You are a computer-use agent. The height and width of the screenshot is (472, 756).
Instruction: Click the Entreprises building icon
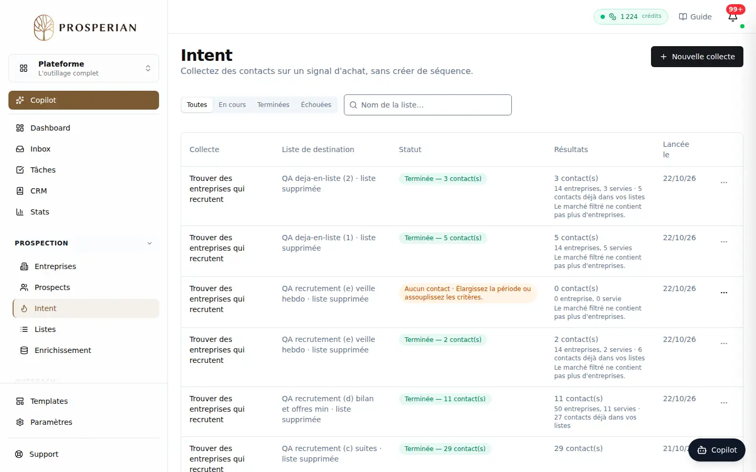coord(24,266)
